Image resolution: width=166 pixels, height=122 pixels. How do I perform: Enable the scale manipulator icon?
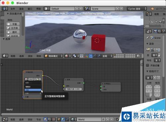point(99,56)
